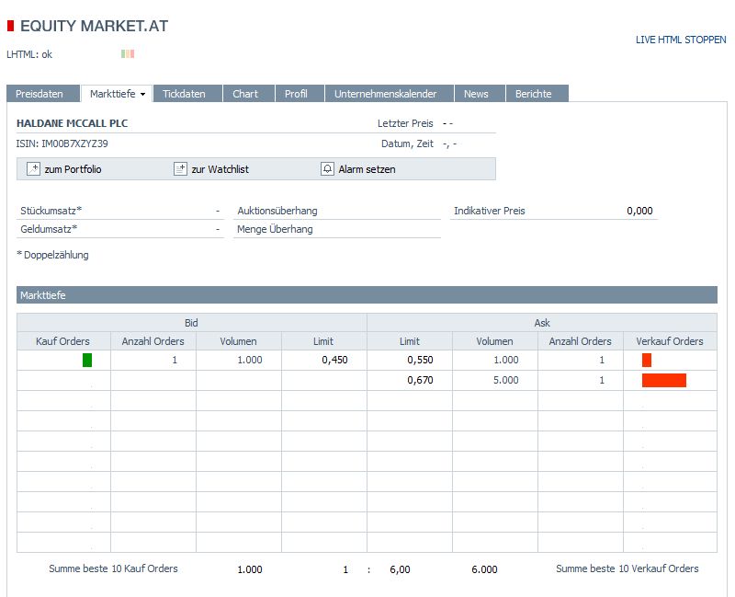This screenshot has width=735, height=597.
Task: Click the add to watchlist icon
Action: point(180,168)
